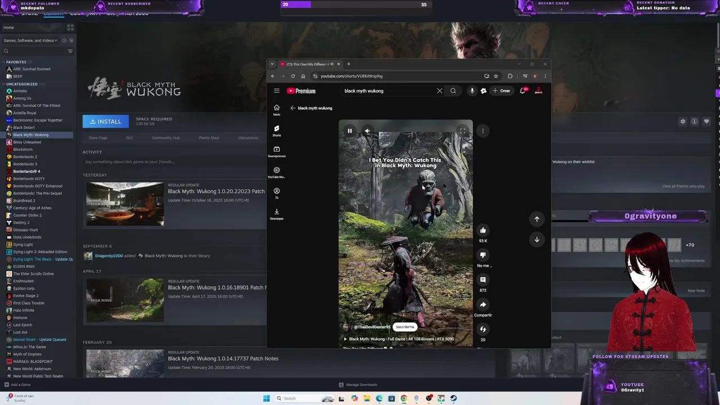This screenshot has width=720, height=405.
Task: Open the Discussions tab in Steam
Action: pos(248,138)
